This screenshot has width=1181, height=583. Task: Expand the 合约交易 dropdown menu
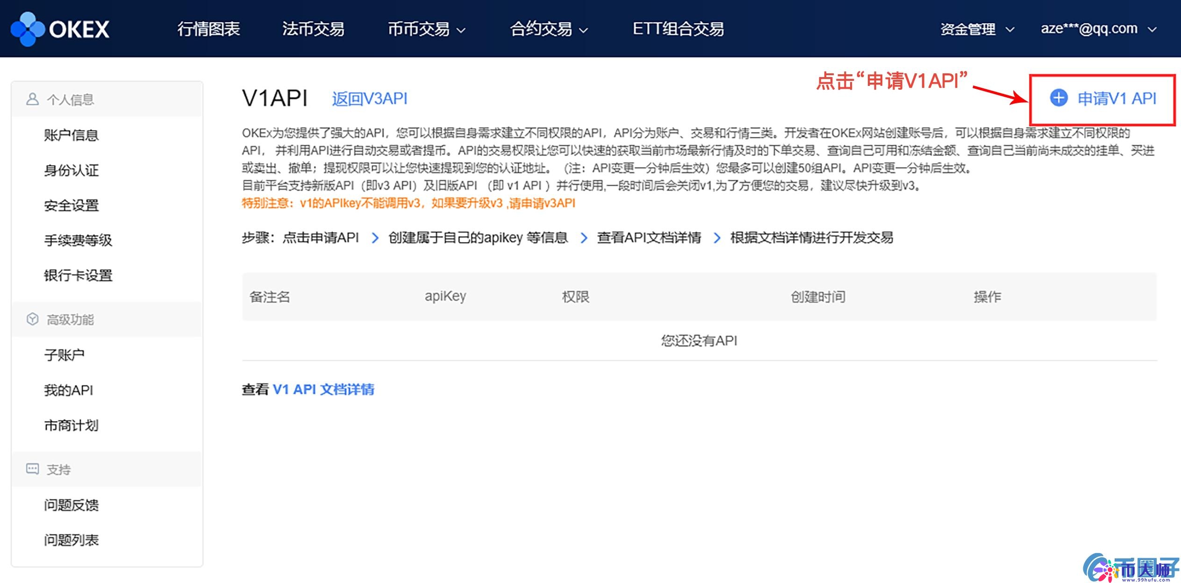549,29
